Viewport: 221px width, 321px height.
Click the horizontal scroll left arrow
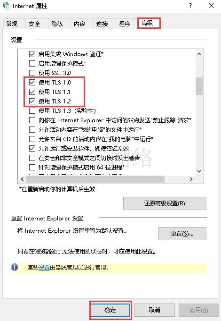click(x=22, y=179)
